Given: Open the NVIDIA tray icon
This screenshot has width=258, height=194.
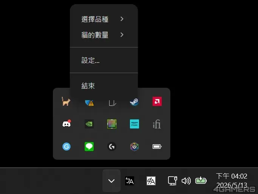Looking at the screenshot, I should 89,124.
